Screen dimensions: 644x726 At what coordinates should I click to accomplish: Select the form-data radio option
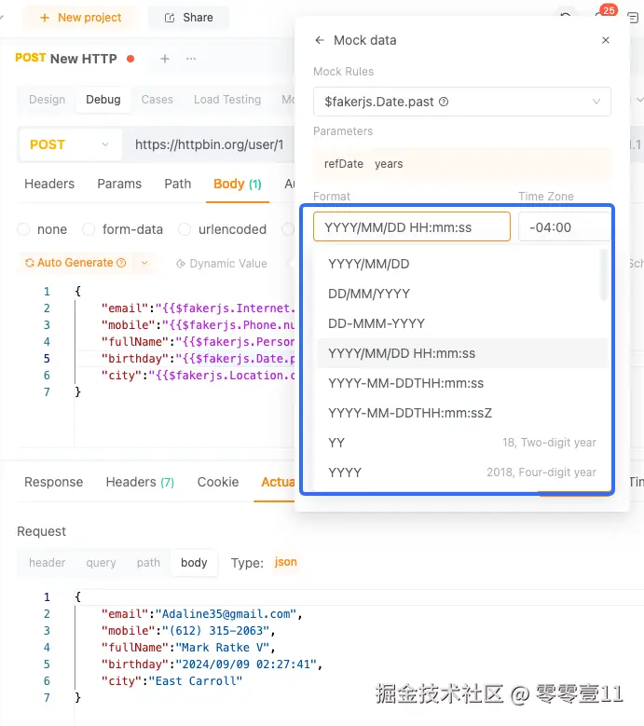tap(89, 229)
